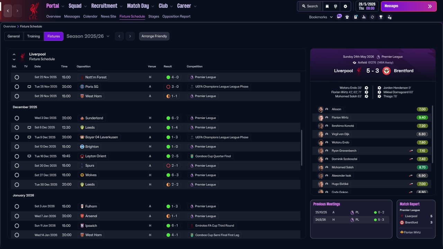This screenshot has width=443, height=249.
Task: Open the Stages sub-menu item
Action: [x=154, y=17]
